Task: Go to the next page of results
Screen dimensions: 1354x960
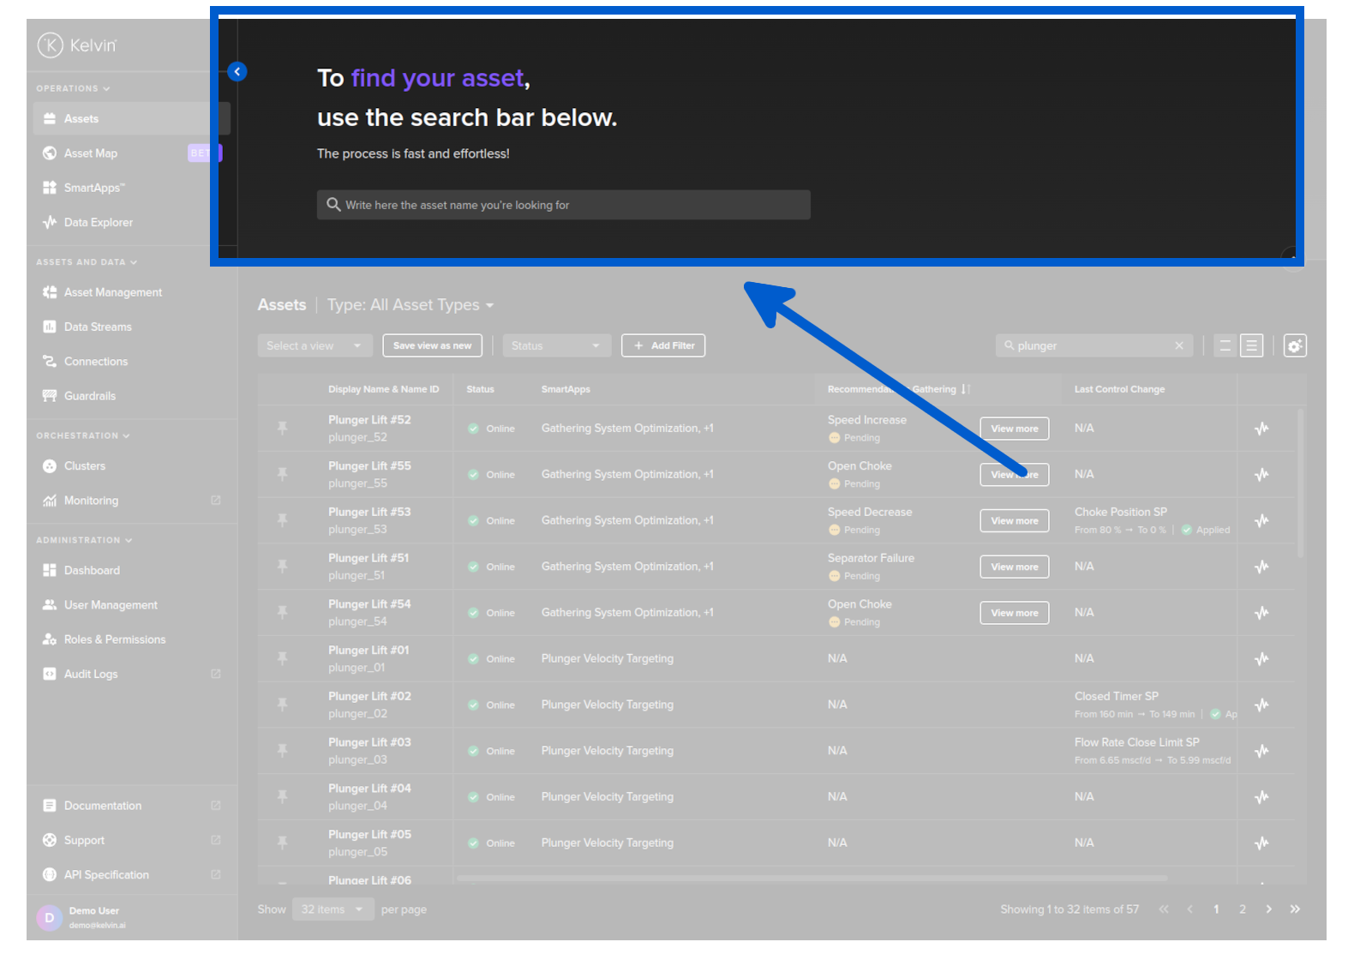Action: click(1268, 909)
